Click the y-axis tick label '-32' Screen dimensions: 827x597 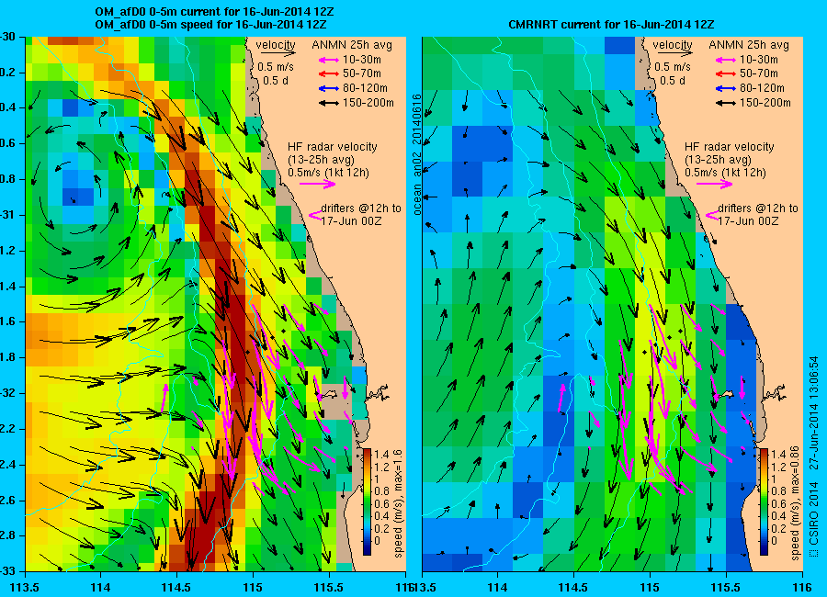pyautogui.click(x=8, y=393)
